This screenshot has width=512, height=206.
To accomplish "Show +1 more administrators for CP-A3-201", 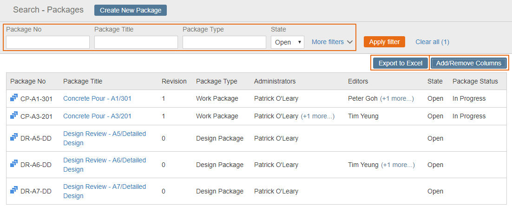I will 318,116.
